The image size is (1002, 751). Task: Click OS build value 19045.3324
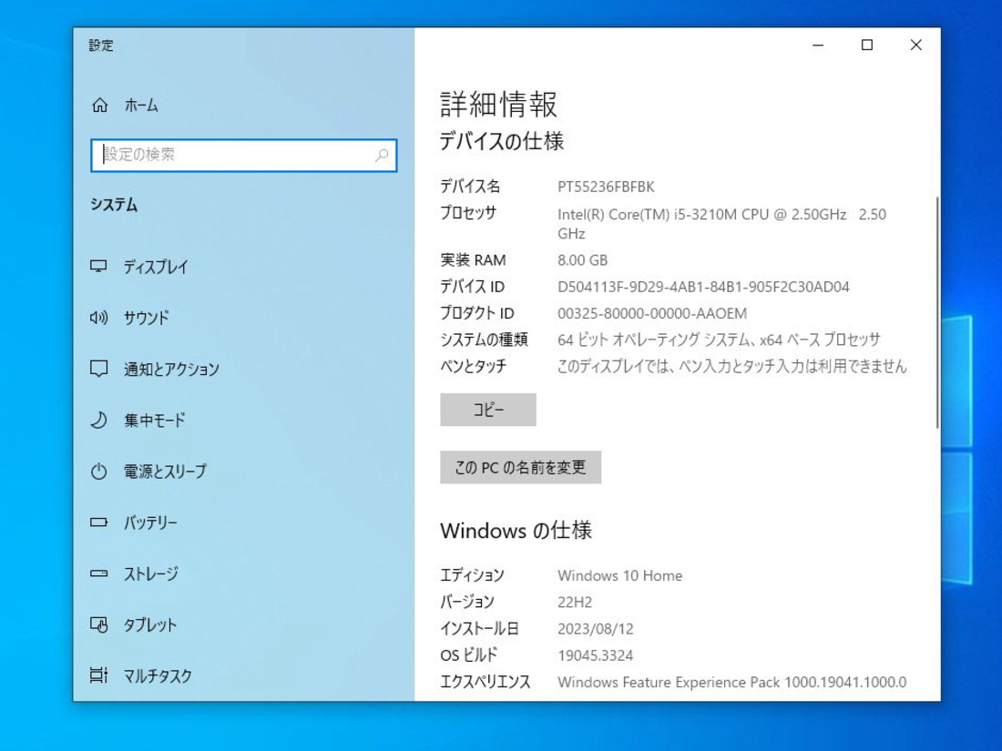click(595, 655)
